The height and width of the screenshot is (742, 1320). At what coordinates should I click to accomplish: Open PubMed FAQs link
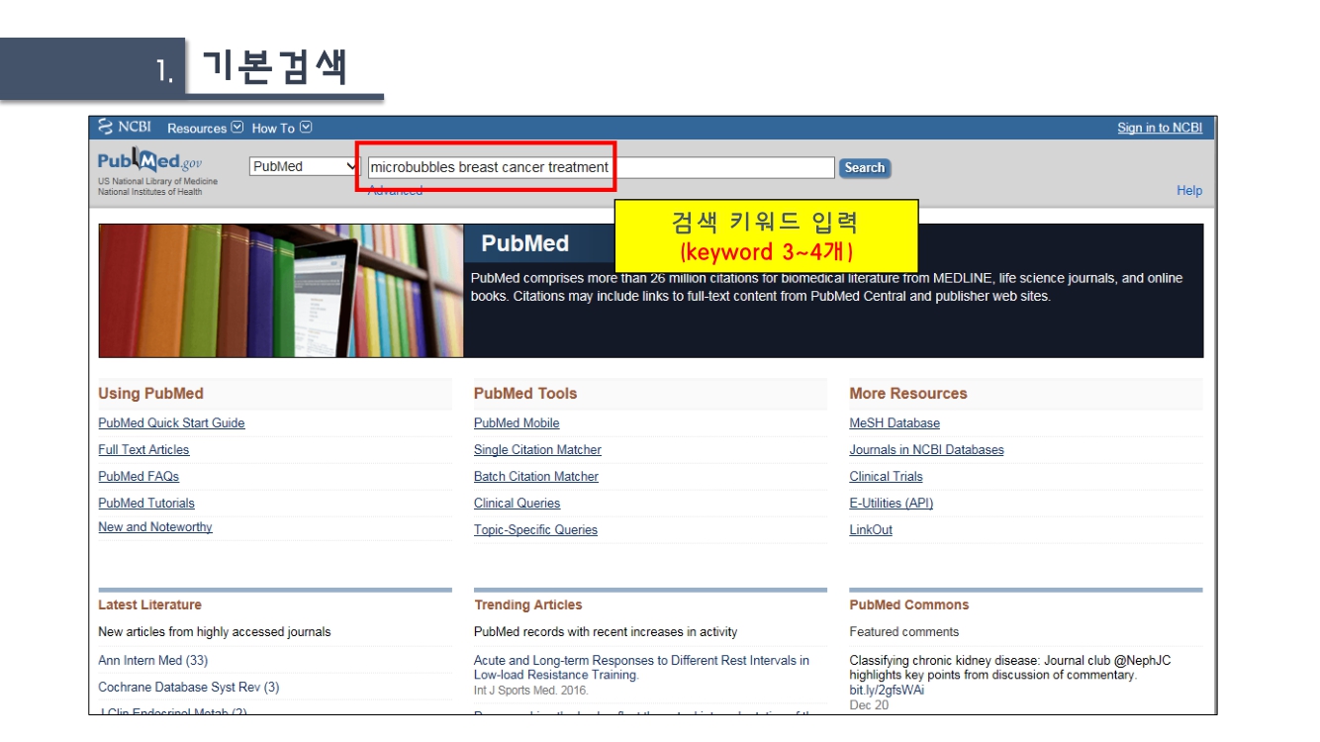point(139,477)
